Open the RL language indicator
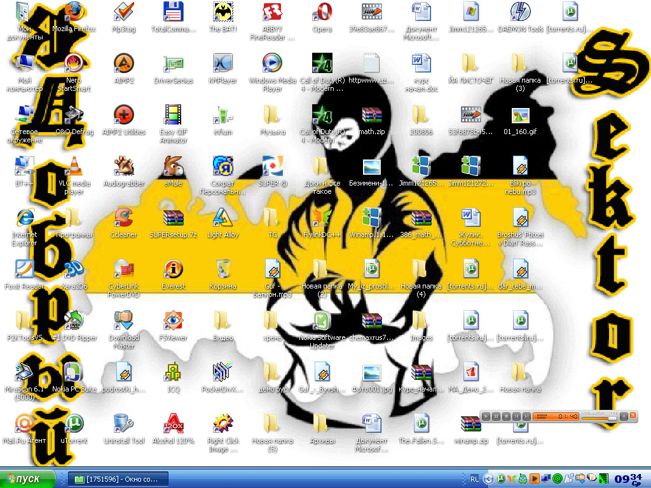The width and height of the screenshot is (651, 488). pyautogui.click(x=474, y=479)
